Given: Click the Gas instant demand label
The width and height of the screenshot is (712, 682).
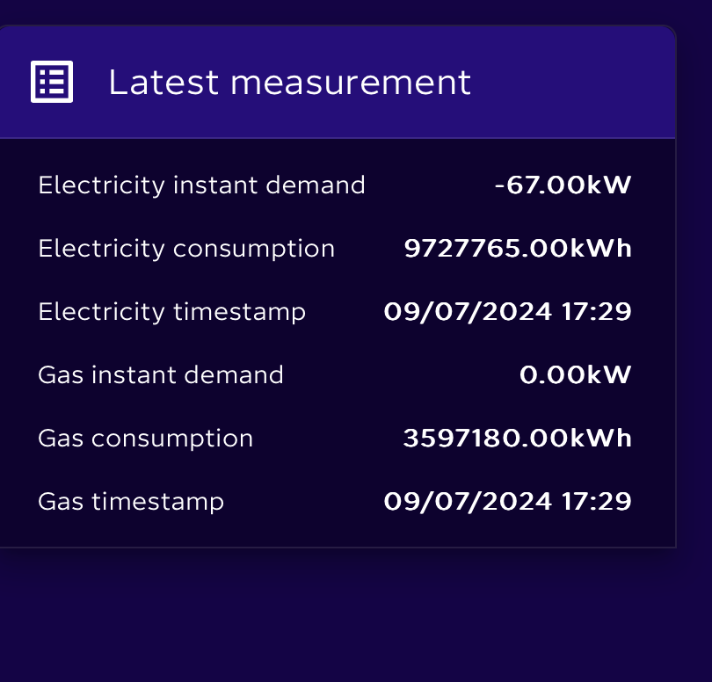Looking at the screenshot, I should coord(161,375).
